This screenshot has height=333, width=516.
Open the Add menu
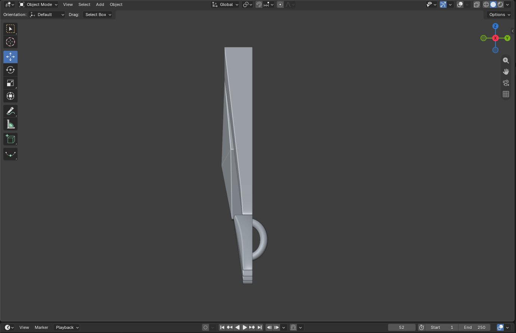(x=100, y=4)
